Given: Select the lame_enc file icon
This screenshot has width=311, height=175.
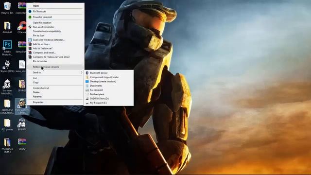Looking at the screenshot, I should click(21, 66).
